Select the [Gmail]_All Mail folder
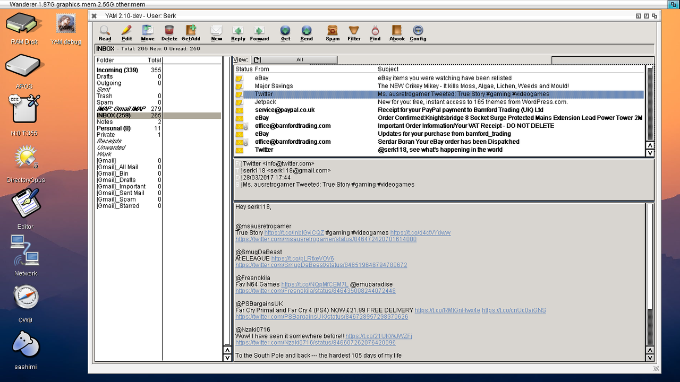Viewport: 680px width, 382px height. click(x=129, y=167)
